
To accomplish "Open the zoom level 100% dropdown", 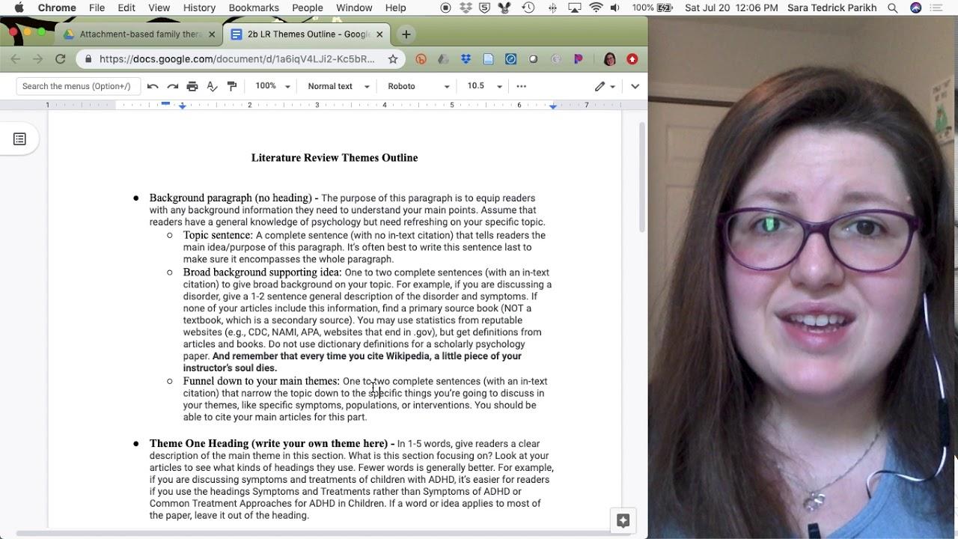I will (272, 86).
